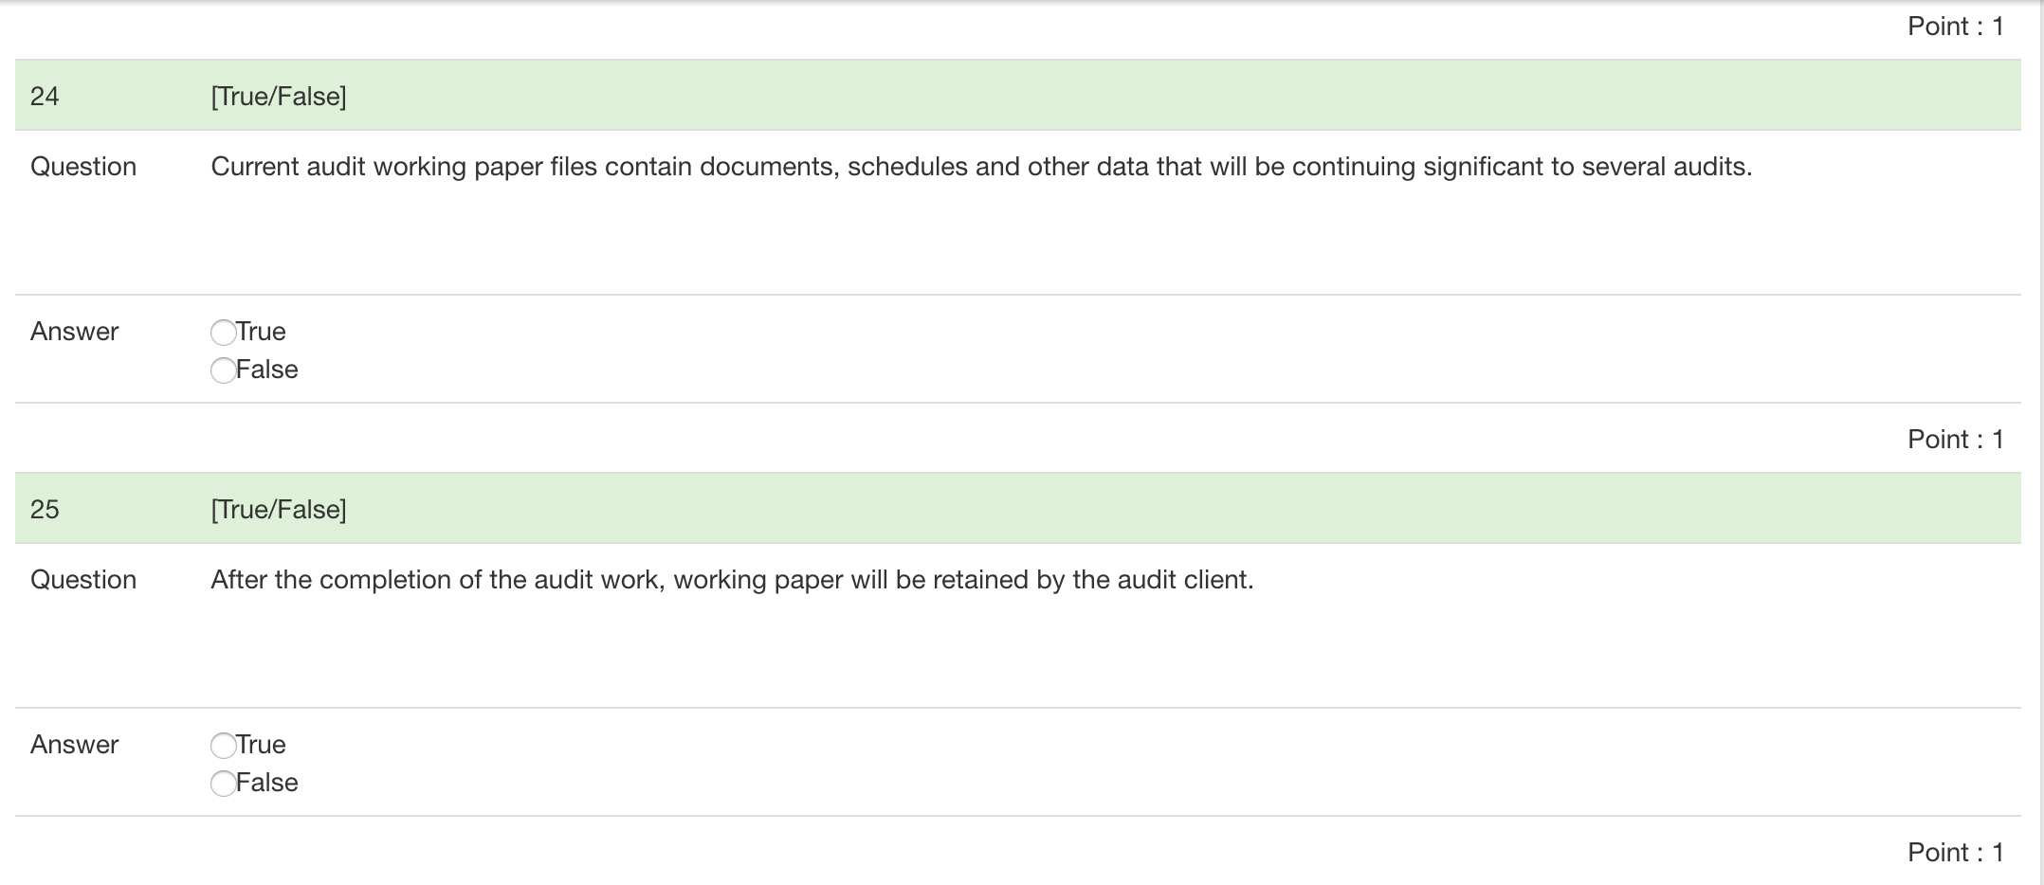Click the Point : 1 label between questions
This screenshot has height=885, width=2044.
(x=1957, y=439)
